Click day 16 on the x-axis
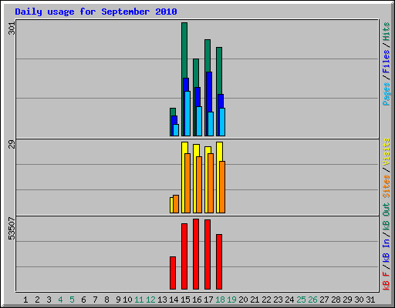The width and height of the screenshot is (395, 308). (x=197, y=300)
